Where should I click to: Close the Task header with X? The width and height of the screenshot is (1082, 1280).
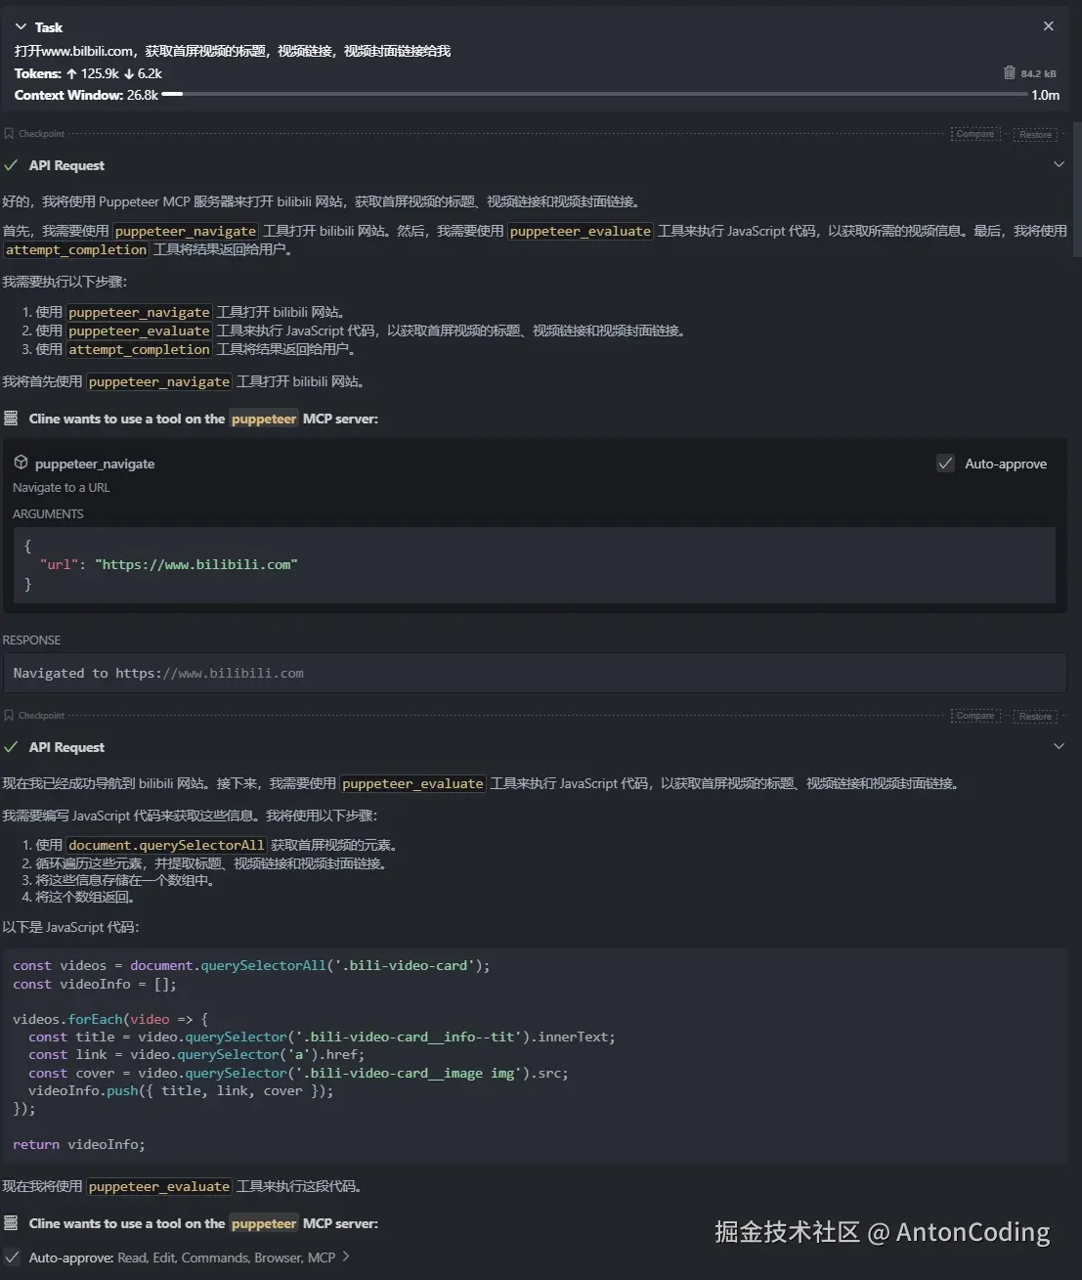[x=1048, y=26]
